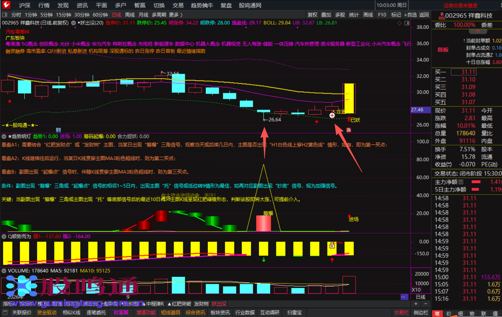
Task: Click the red 涨 badge under the chart
Action: pos(349,130)
